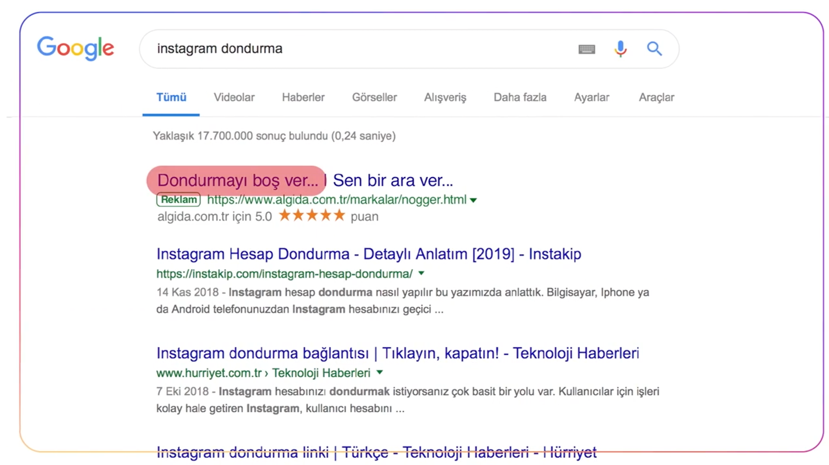The image size is (829, 465).
Task: Expand the Daha fazla menu
Action: click(520, 97)
